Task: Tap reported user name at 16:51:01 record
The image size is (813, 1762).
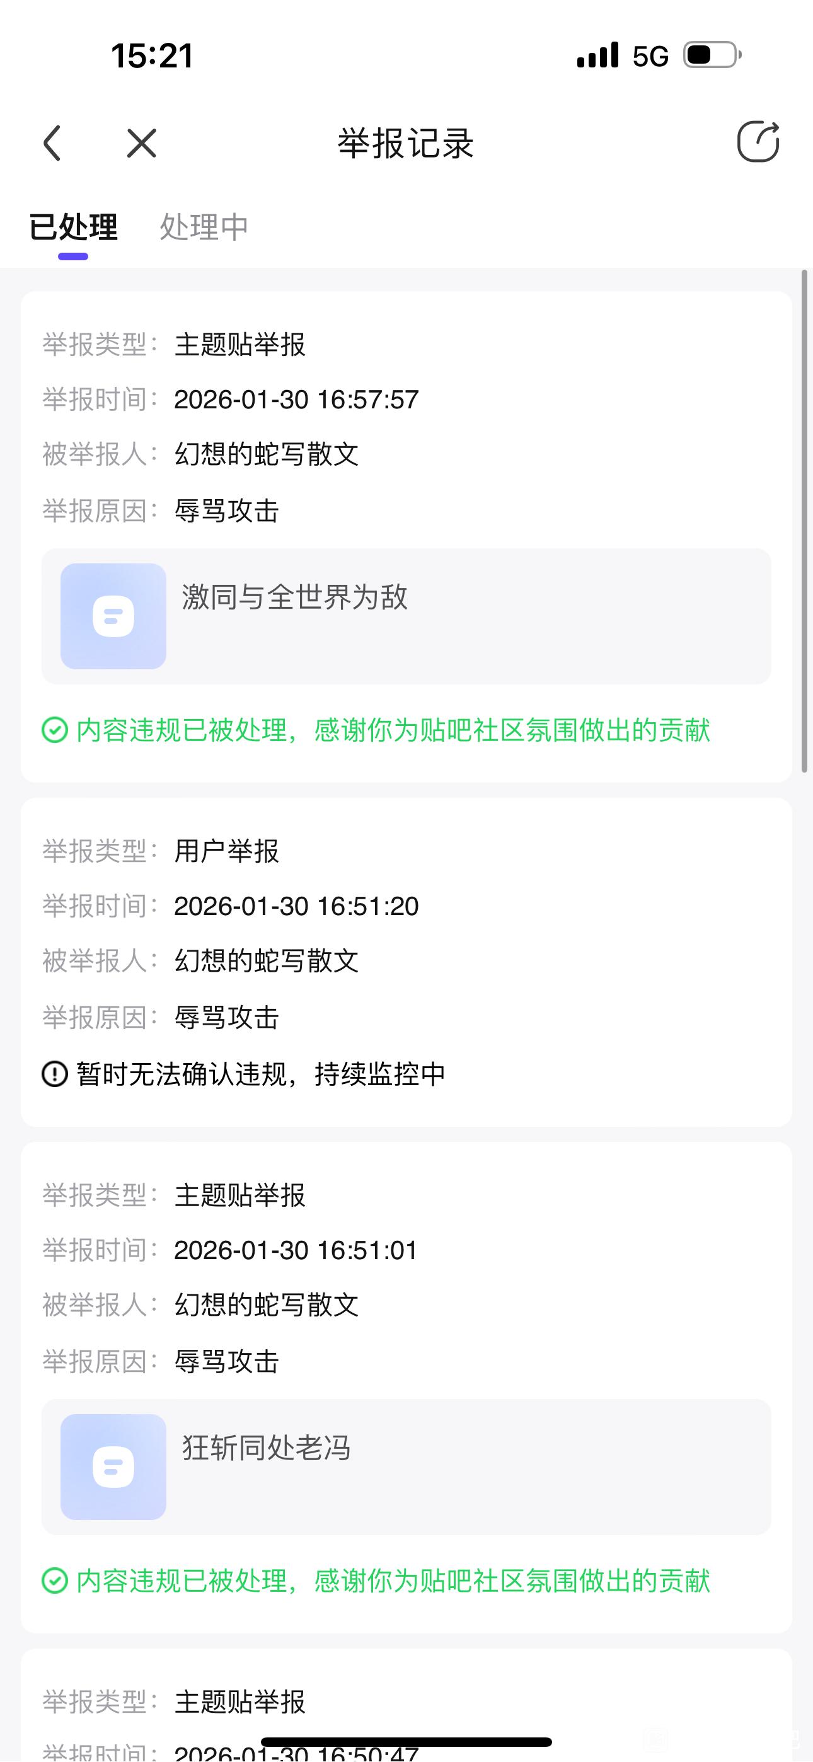Action: click(x=267, y=1305)
